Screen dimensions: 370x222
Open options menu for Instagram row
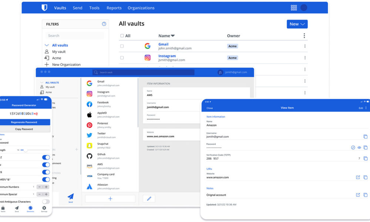(x=305, y=58)
